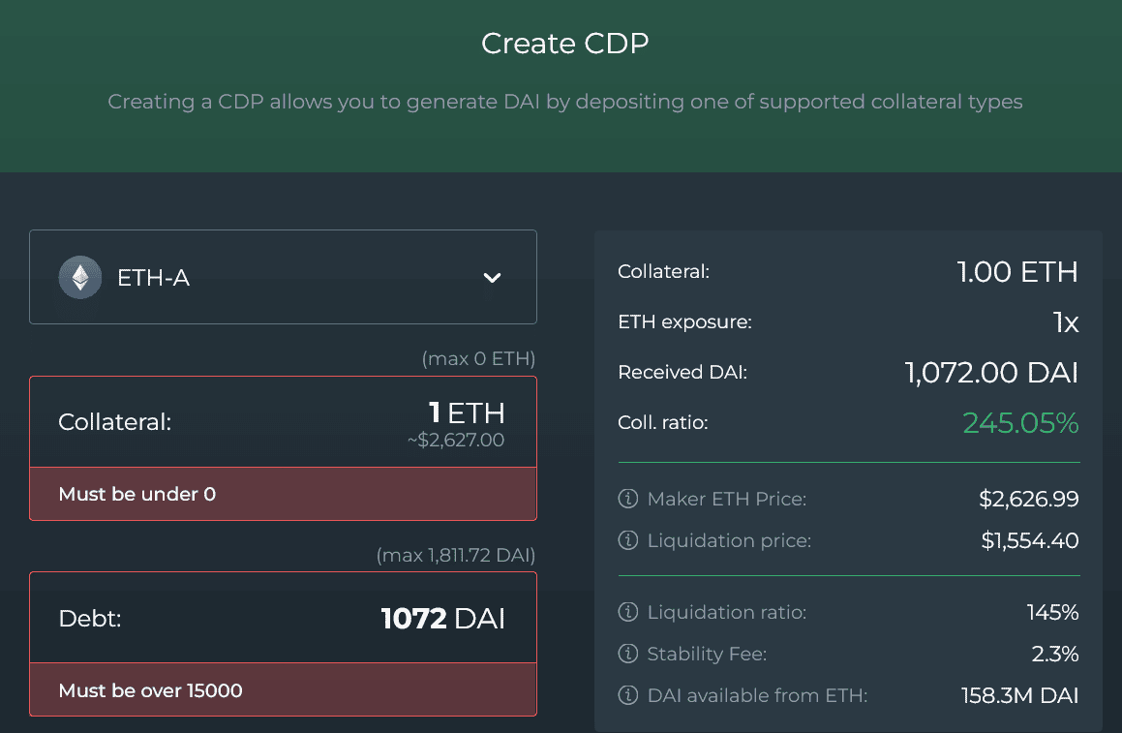Click the max 1,811.72 DAI link
This screenshot has width=1122, height=733.
click(x=456, y=555)
